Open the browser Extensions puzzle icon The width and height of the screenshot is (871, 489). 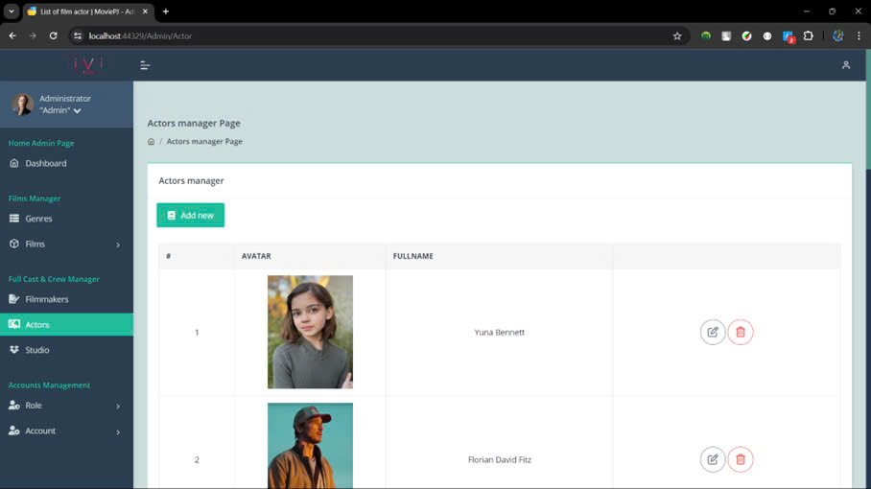(x=809, y=36)
